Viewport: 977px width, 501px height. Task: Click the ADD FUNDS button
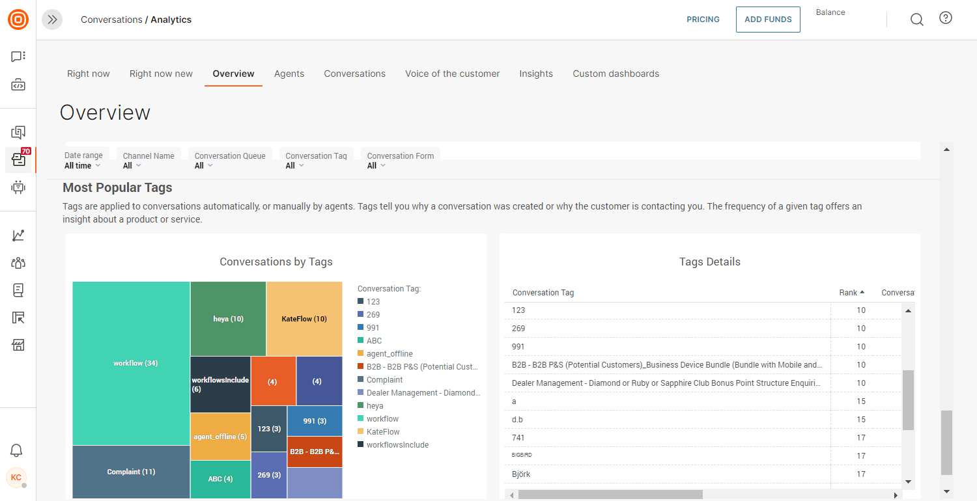[x=767, y=20]
